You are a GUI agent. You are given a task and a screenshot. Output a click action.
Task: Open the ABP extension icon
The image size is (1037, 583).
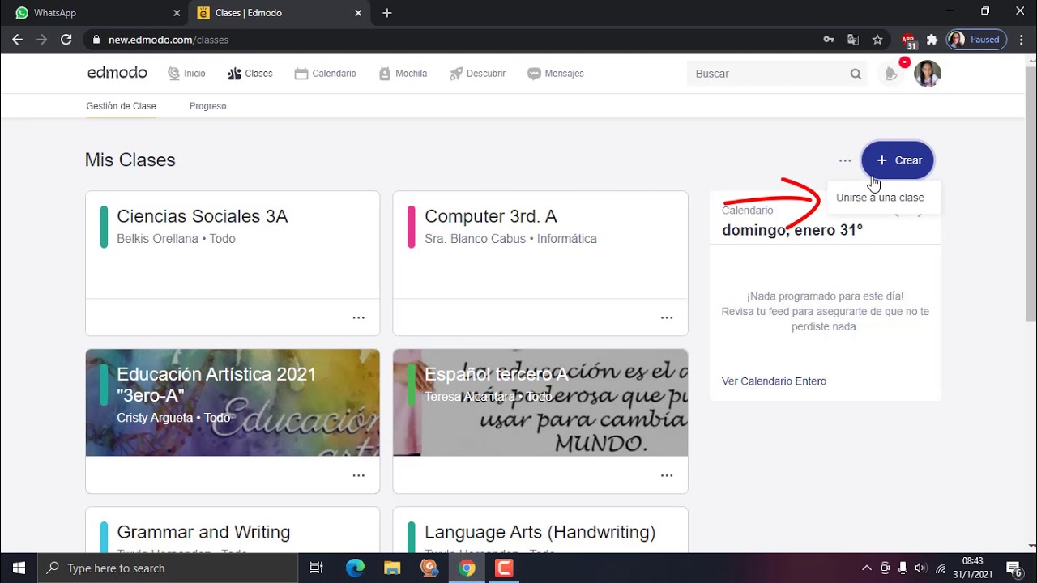(908, 40)
